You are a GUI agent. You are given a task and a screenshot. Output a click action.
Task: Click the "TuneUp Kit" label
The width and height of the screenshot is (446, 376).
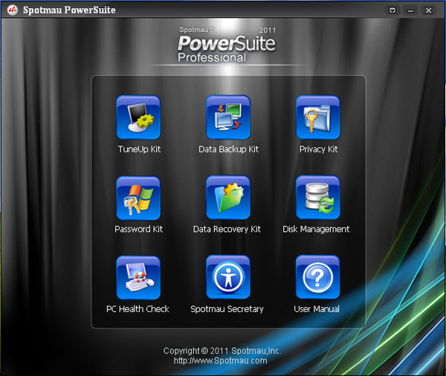coord(139,149)
